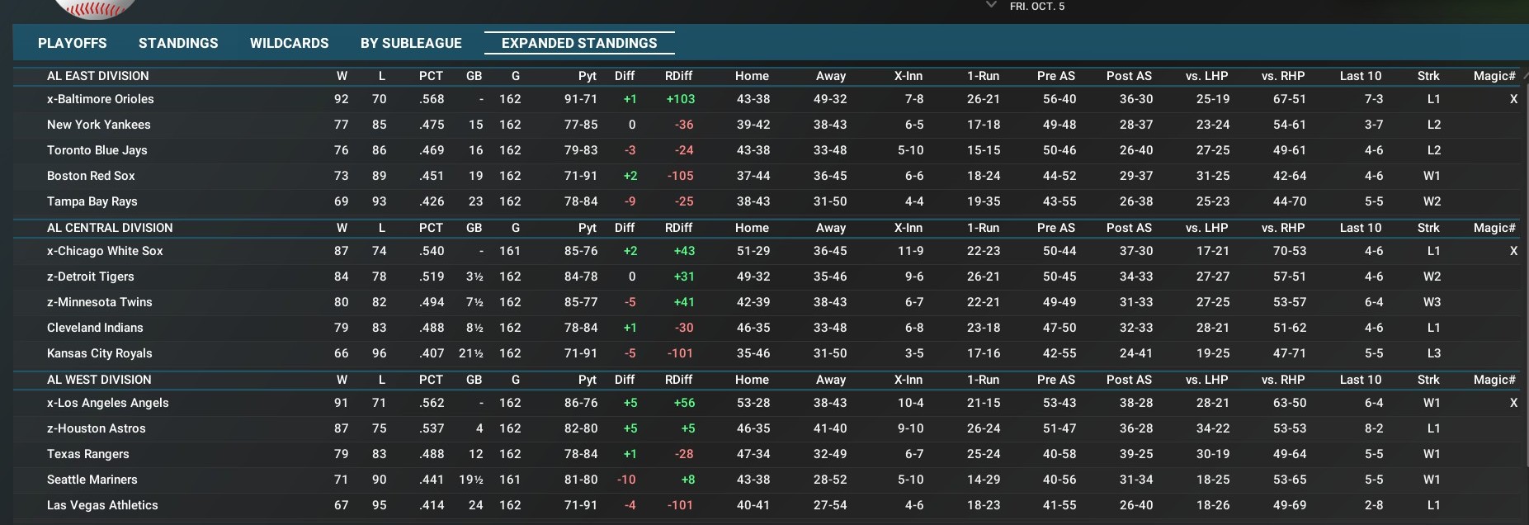Click the Houston Astros team name
The width and height of the screenshot is (1529, 525).
click(x=96, y=428)
